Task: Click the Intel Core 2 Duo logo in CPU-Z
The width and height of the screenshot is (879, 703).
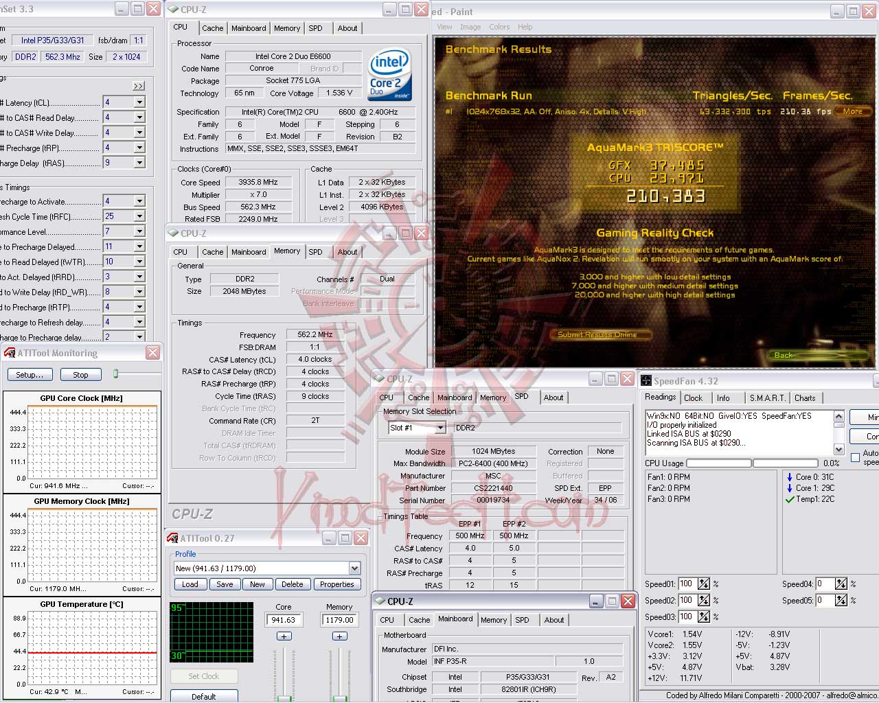Action: pyautogui.click(x=389, y=76)
